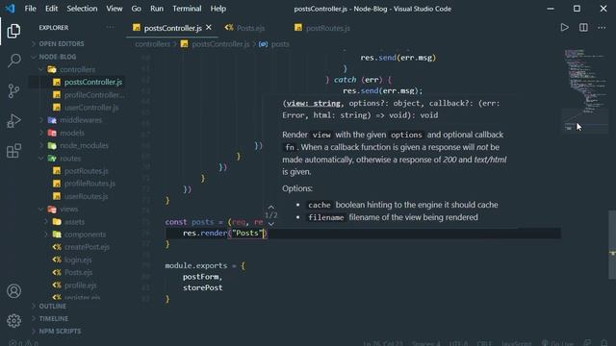Click the postsController.js breadcrumb segment

[x=216, y=44]
